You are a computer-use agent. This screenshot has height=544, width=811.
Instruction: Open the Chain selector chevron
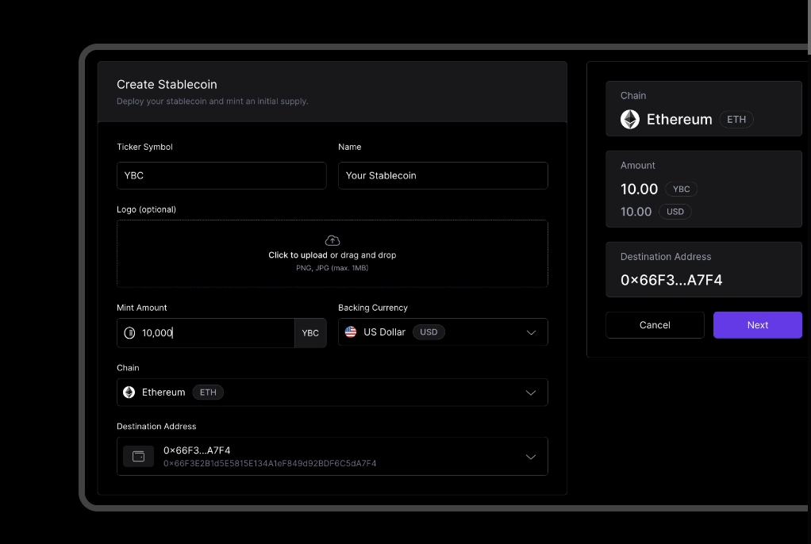531,393
